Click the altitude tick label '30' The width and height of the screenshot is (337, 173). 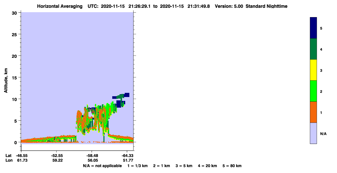pyautogui.click(x=15, y=13)
